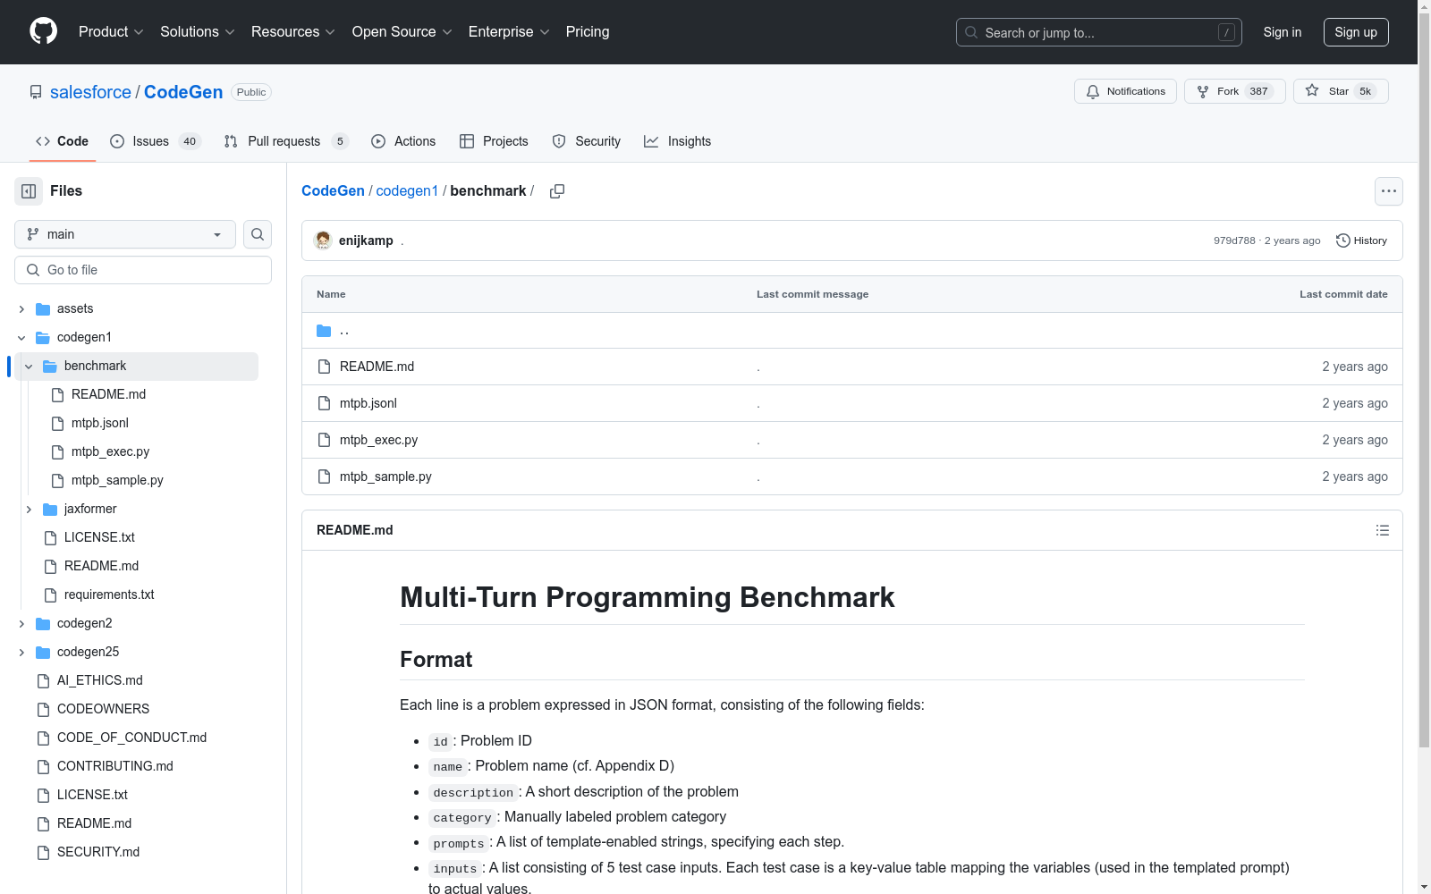The image size is (1431, 894).
Task: Open the CodeGen breadcrumb link
Action: (x=333, y=191)
